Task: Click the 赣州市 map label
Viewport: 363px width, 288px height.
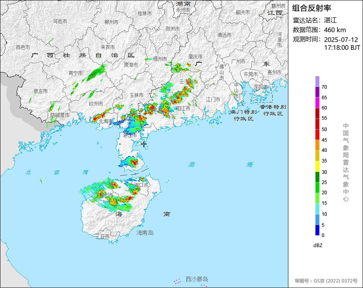Action: pos(278,6)
